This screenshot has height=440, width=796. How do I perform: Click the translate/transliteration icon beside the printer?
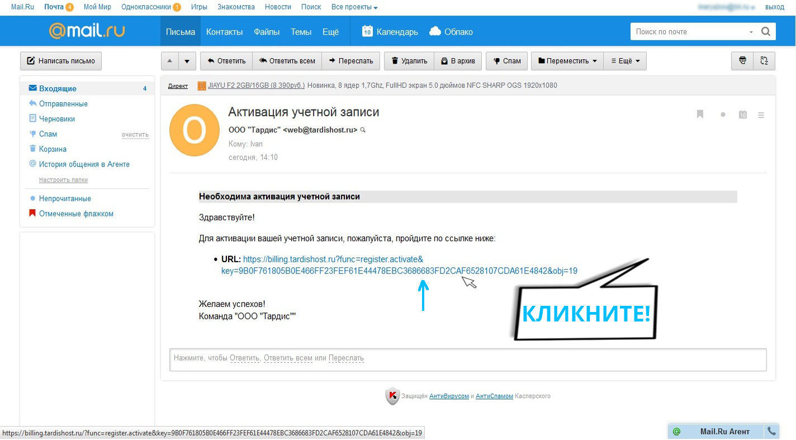click(764, 61)
